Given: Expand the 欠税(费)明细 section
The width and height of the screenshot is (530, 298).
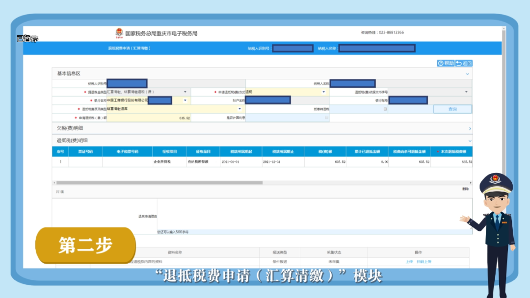Looking at the screenshot, I should click(469, 128).
